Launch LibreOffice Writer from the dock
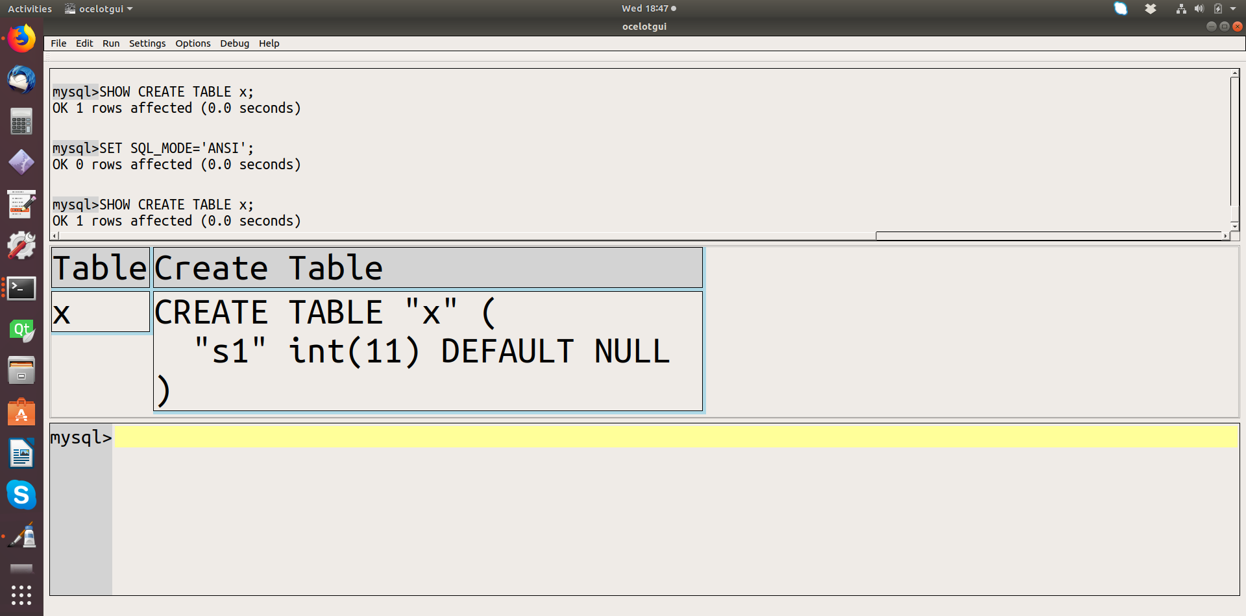The height and width of the screenshot is (616, 1246). click(21, 454)
